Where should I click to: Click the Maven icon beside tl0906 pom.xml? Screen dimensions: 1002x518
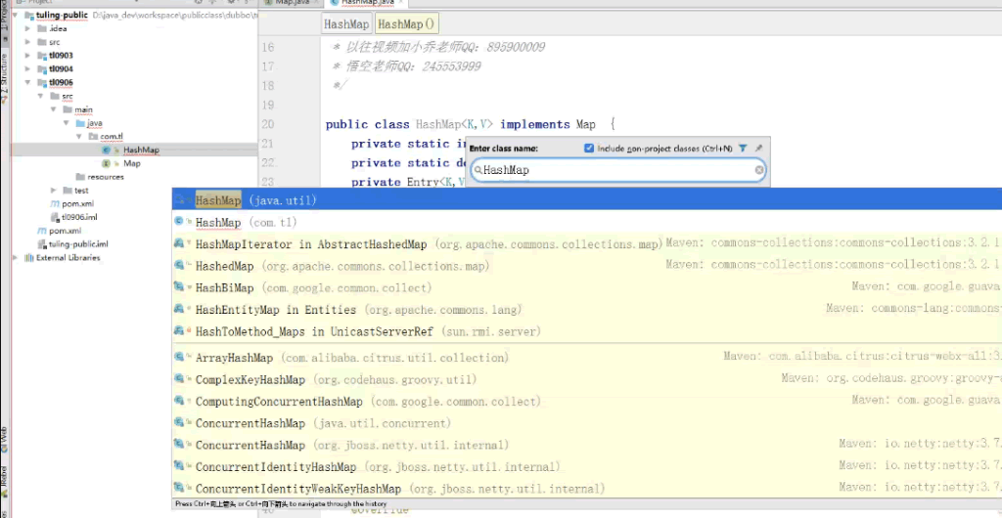[x=55, y=204]
